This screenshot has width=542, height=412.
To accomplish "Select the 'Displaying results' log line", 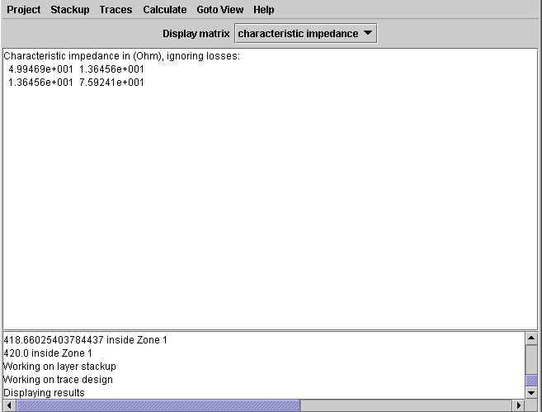I will click(45, 393).
